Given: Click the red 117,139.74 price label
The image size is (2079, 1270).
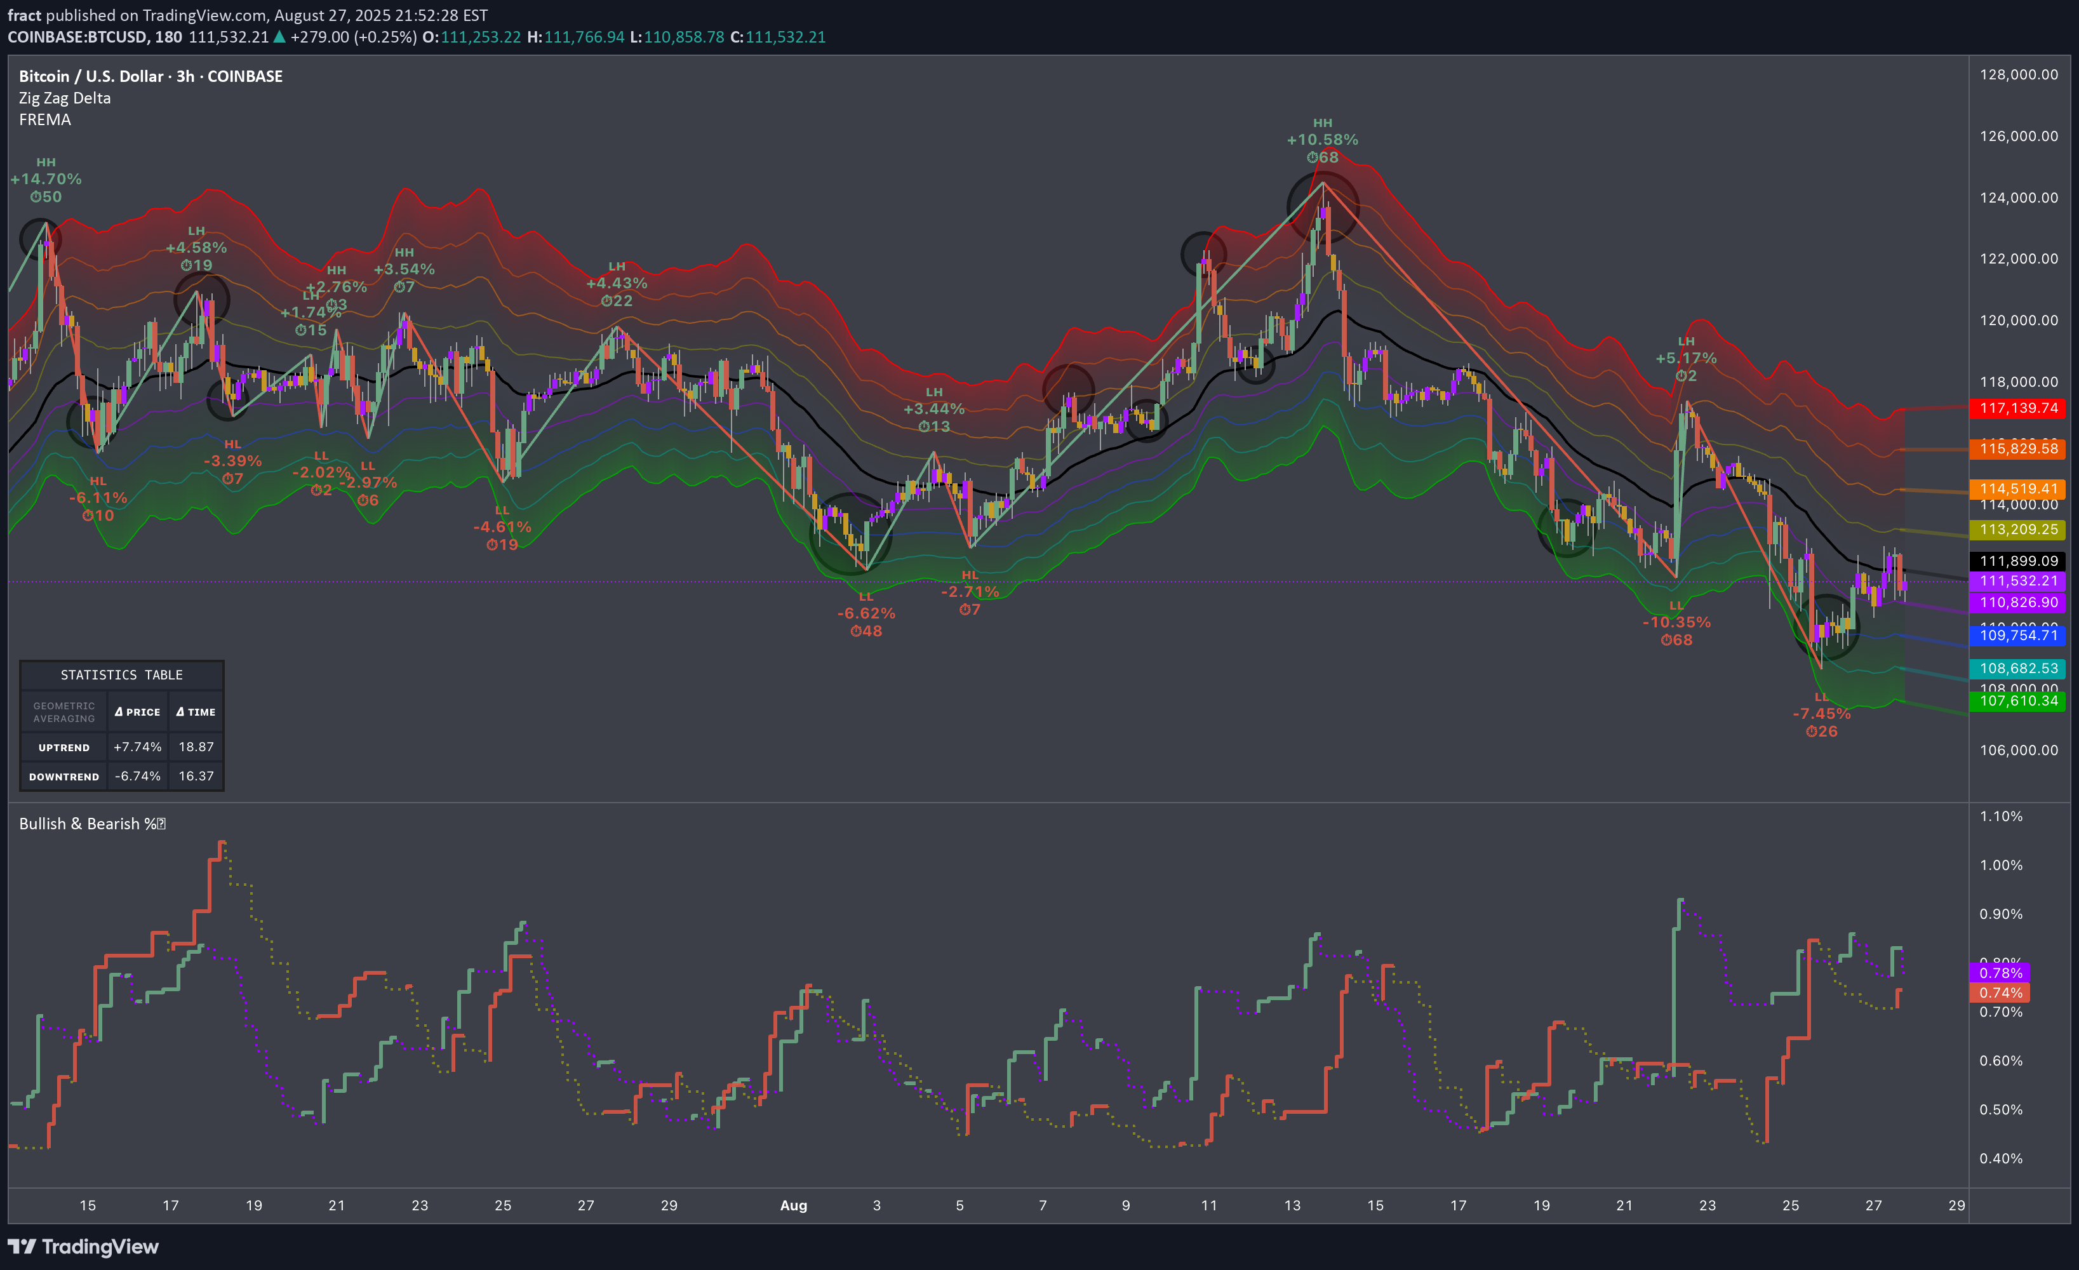Looking at the screenshot, I should click(x=2017, y=408).
